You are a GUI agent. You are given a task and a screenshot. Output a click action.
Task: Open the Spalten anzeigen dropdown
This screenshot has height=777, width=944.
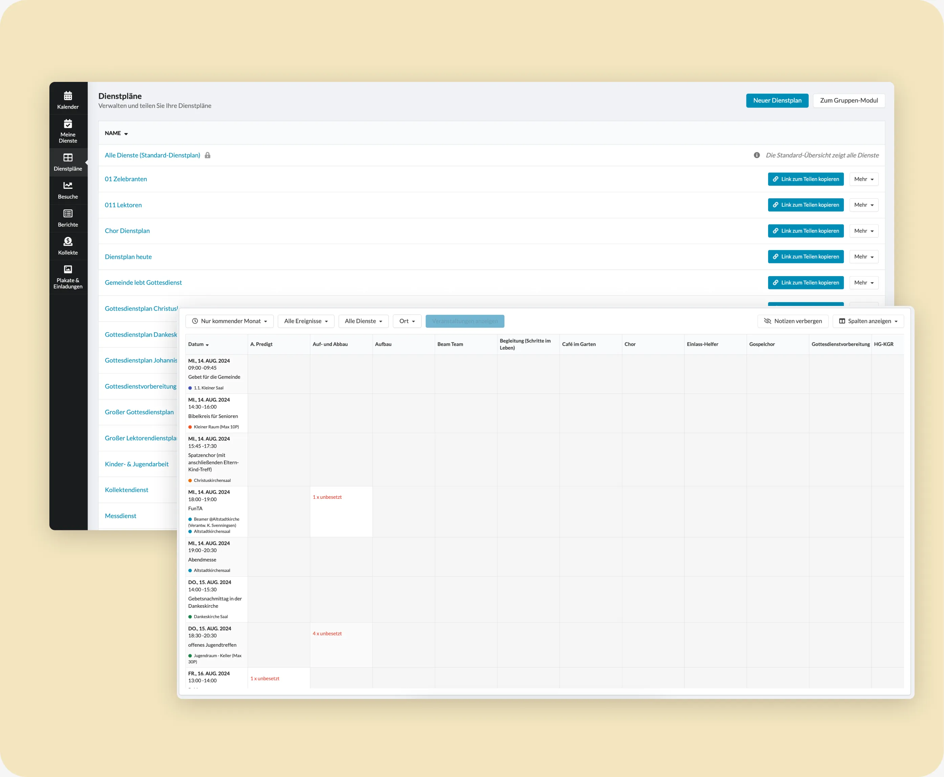pos(868,321)
